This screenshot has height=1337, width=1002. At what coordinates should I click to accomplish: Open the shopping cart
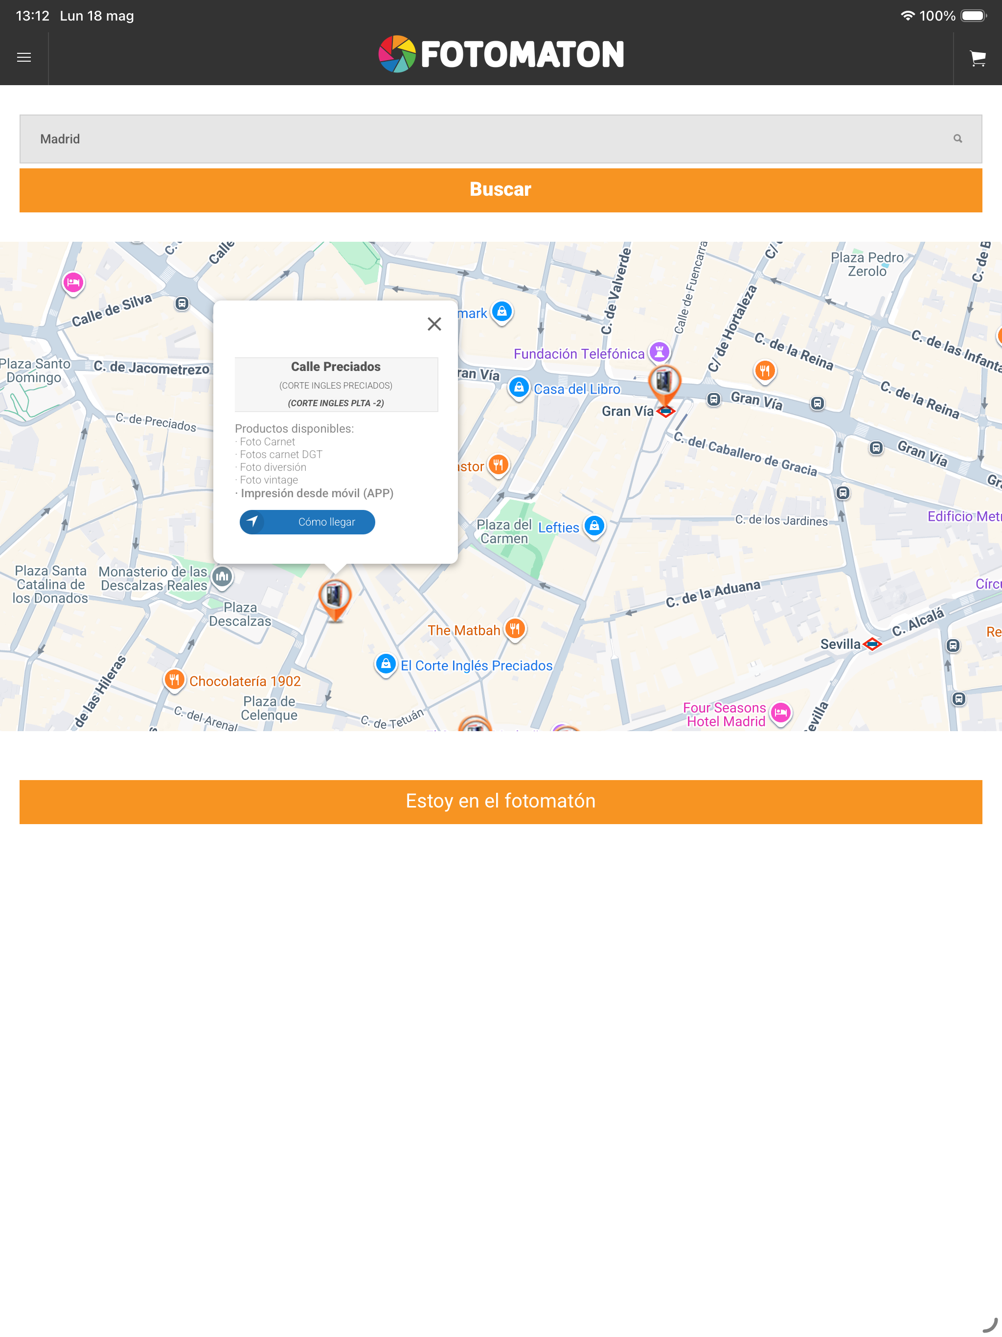tap(978, 58)
